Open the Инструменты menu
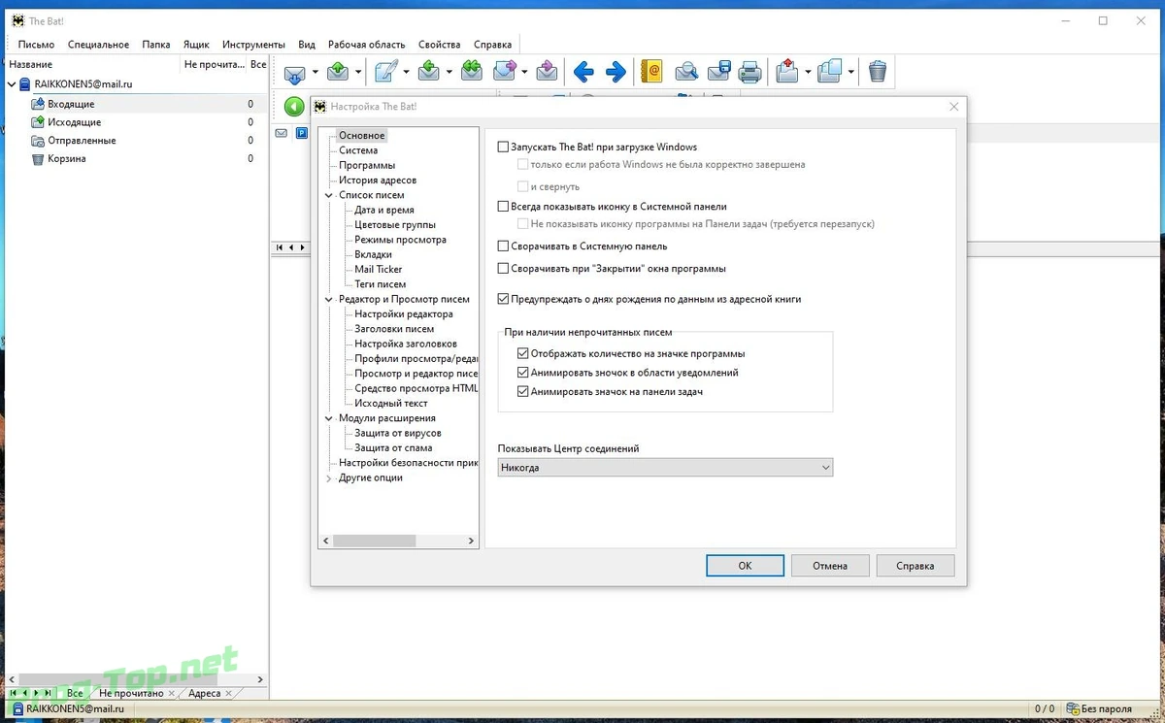 (x=253, y=45)
